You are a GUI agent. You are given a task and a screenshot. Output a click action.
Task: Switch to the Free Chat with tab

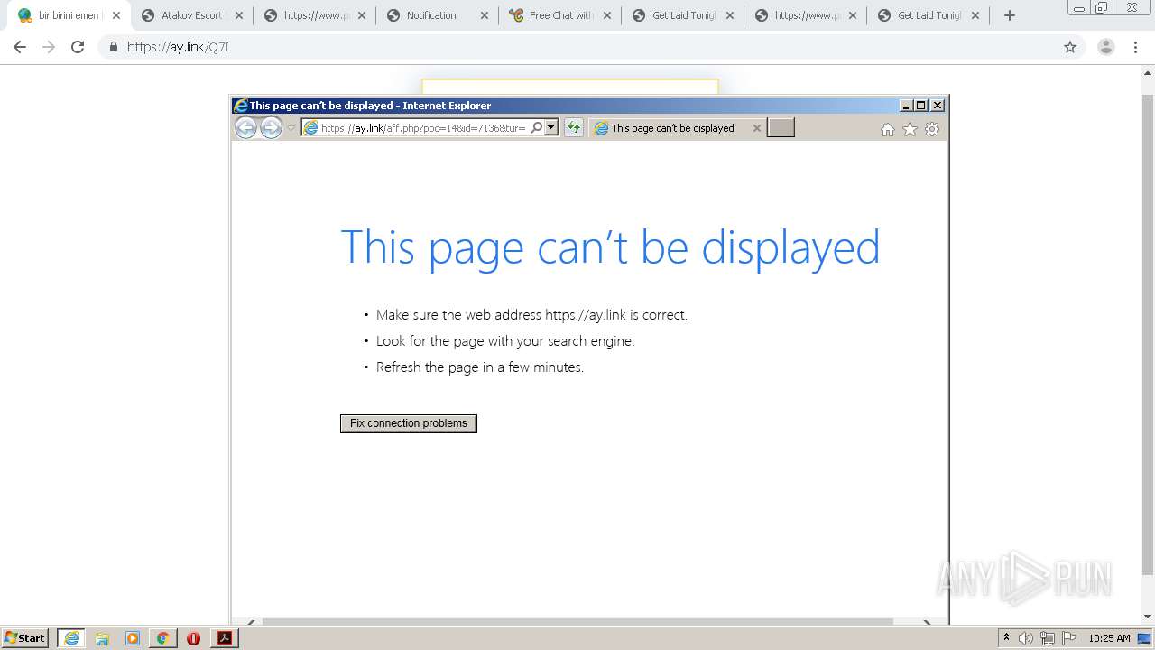560,15
